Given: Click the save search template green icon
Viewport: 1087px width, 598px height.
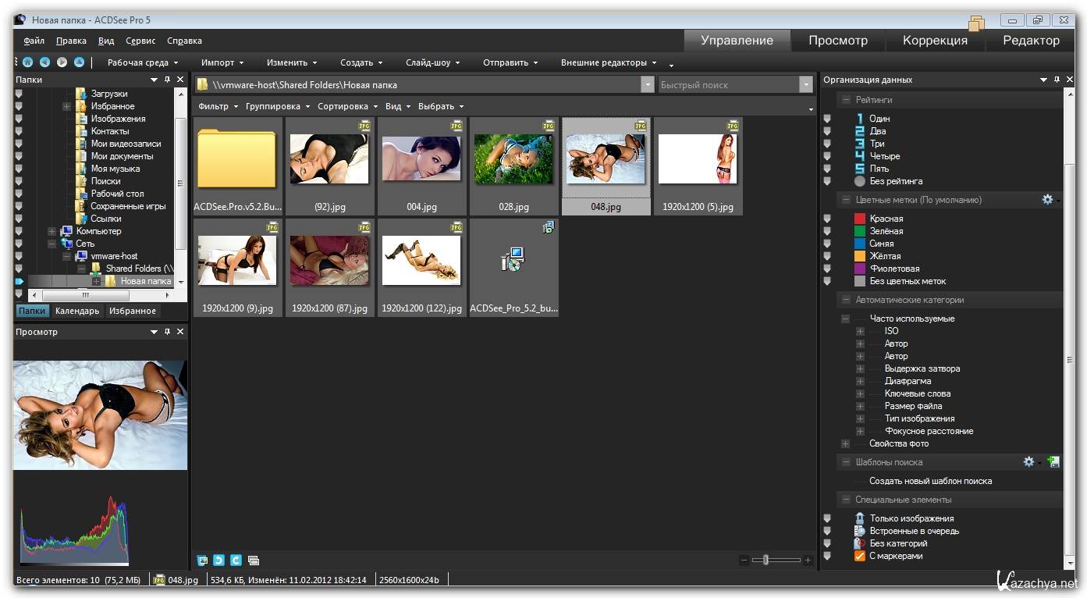Looking at the screenshot, I should pyautogui.click(x=1053, y=462).
